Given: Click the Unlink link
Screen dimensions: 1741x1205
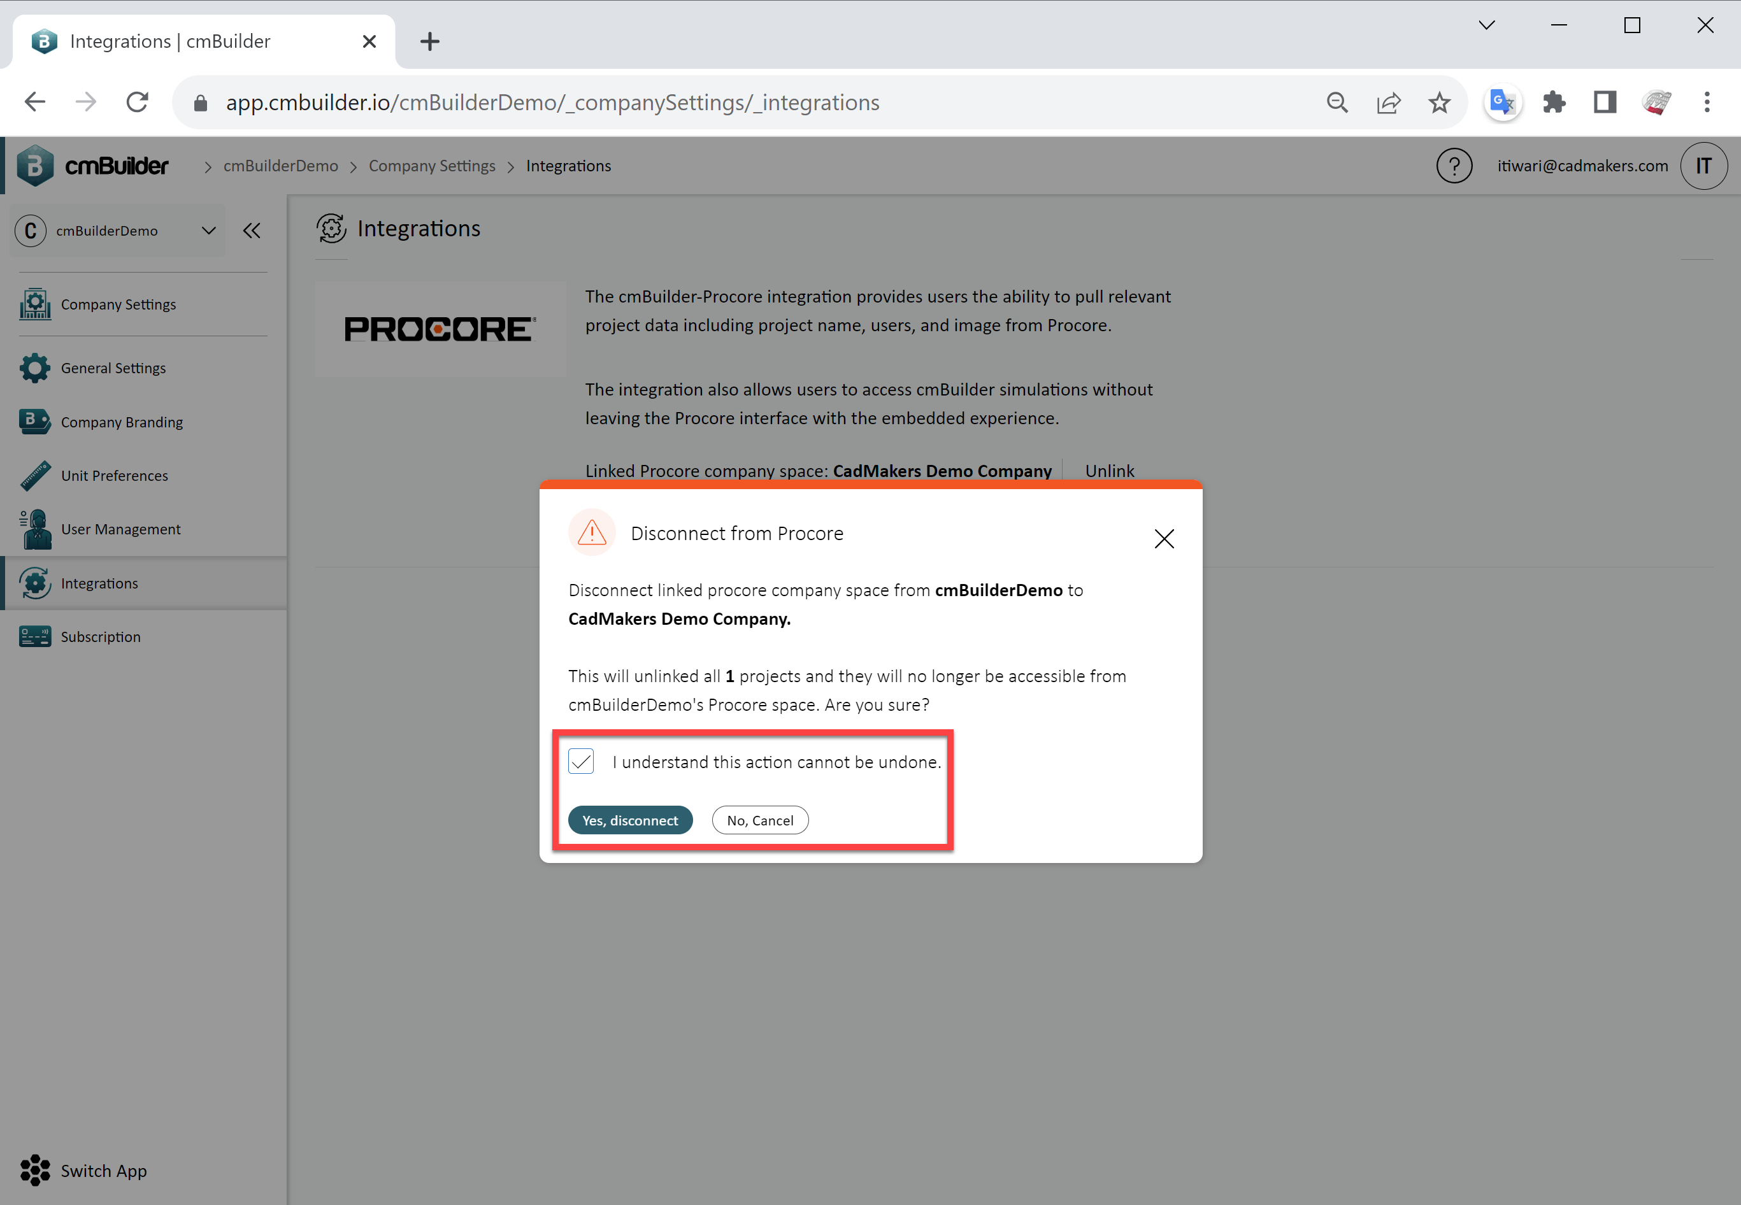Looking at the screenshot, I should tap(1109, 471).
